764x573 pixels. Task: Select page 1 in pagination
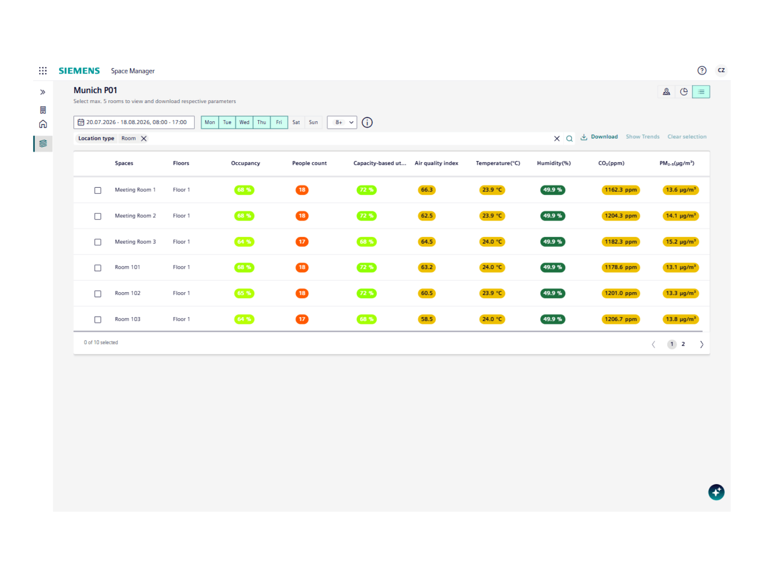click(672, 344)
